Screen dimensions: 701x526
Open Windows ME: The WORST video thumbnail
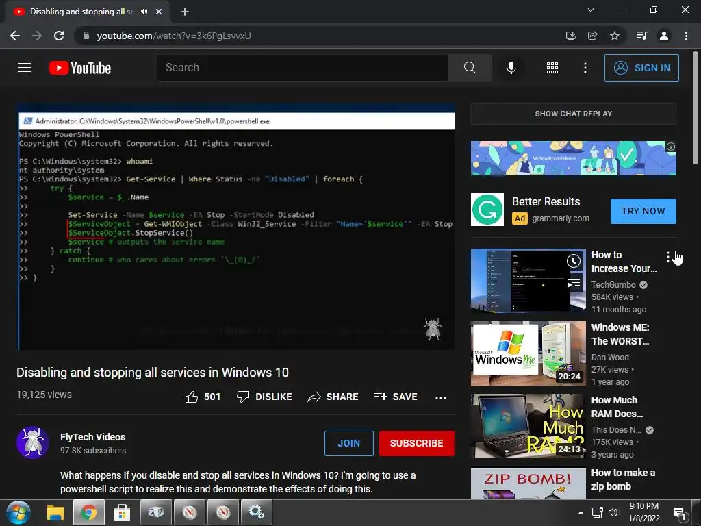point(528,353)
